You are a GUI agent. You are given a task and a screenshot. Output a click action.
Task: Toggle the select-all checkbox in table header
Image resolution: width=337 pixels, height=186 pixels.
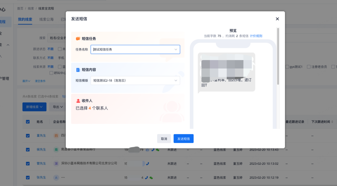(28, 122)
